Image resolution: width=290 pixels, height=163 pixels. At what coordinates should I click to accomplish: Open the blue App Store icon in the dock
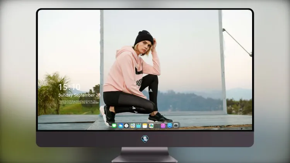coord(170,126)
